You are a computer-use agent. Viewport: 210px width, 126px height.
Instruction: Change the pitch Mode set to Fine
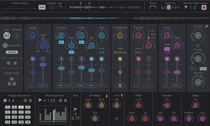pos(102,52)
